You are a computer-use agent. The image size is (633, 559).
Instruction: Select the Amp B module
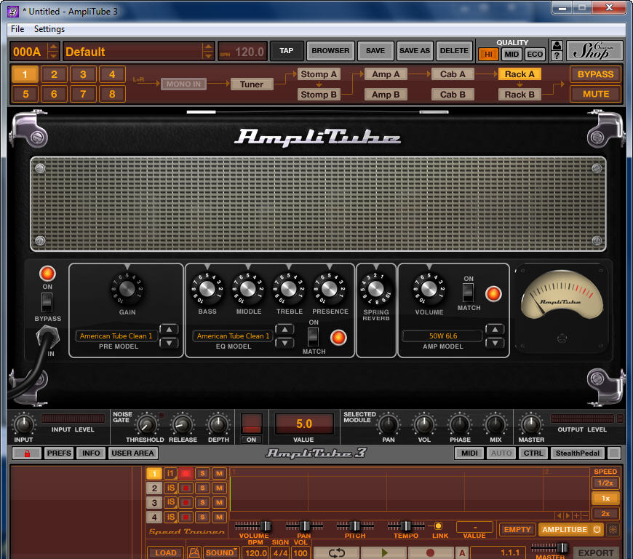386,95
